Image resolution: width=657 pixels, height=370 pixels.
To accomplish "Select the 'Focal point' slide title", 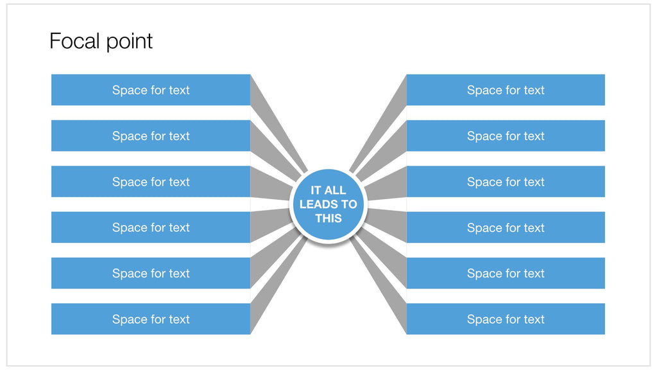I will pos(101,41).
